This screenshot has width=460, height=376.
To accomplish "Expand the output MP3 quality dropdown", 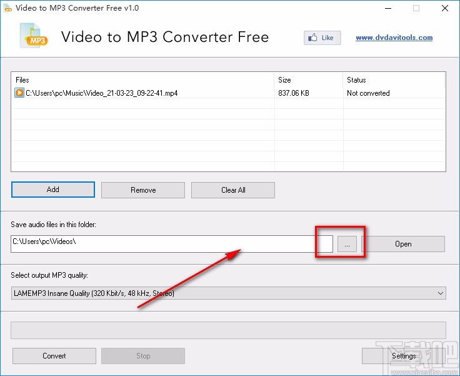I will click(229, 293).
